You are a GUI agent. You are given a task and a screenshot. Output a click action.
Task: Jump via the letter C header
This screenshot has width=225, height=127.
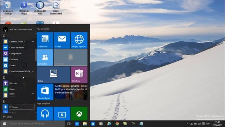coord(4,36)
